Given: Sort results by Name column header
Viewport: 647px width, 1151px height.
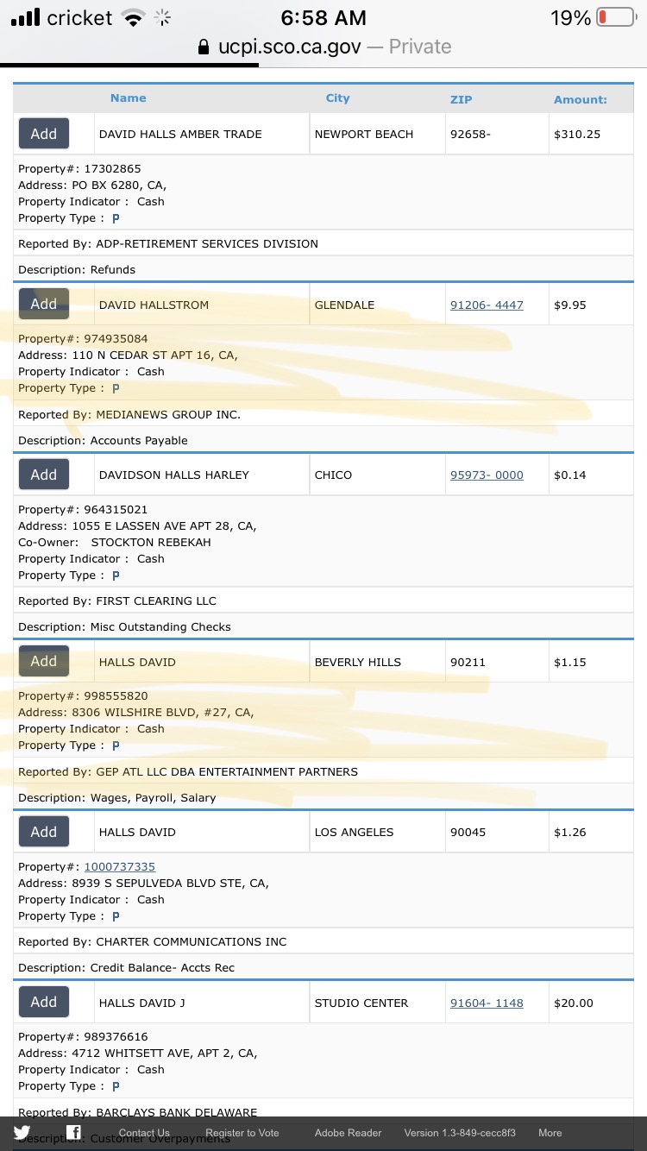Looking at the screenshot, I should 129,98.
